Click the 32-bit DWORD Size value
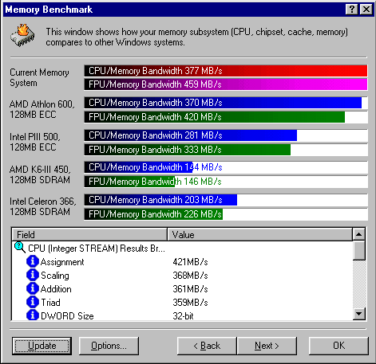The width and height of the screenshot is (376, 364). point(183,316)
